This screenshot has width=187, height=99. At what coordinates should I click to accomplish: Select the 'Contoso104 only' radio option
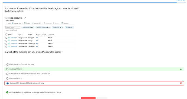pos(7,69)
